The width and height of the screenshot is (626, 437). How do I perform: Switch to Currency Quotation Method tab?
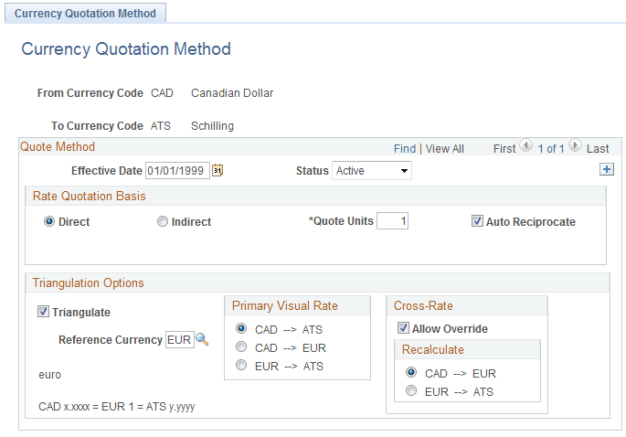coord(86,14)
